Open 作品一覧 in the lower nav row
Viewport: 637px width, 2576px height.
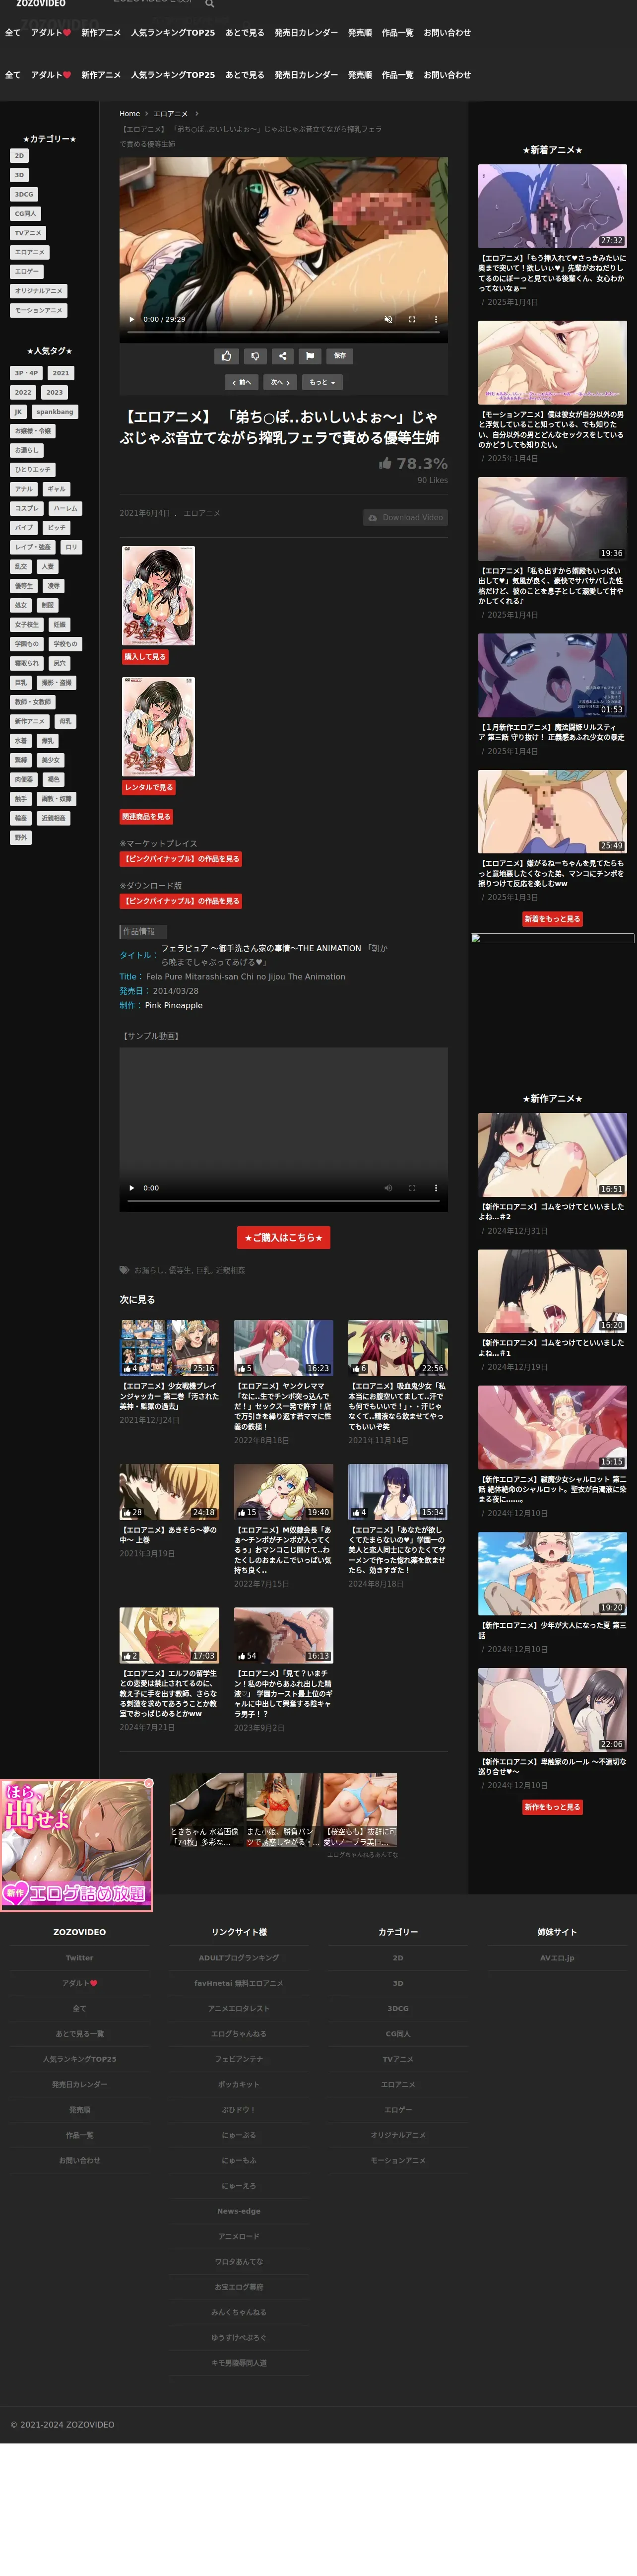tap(397, 75)
